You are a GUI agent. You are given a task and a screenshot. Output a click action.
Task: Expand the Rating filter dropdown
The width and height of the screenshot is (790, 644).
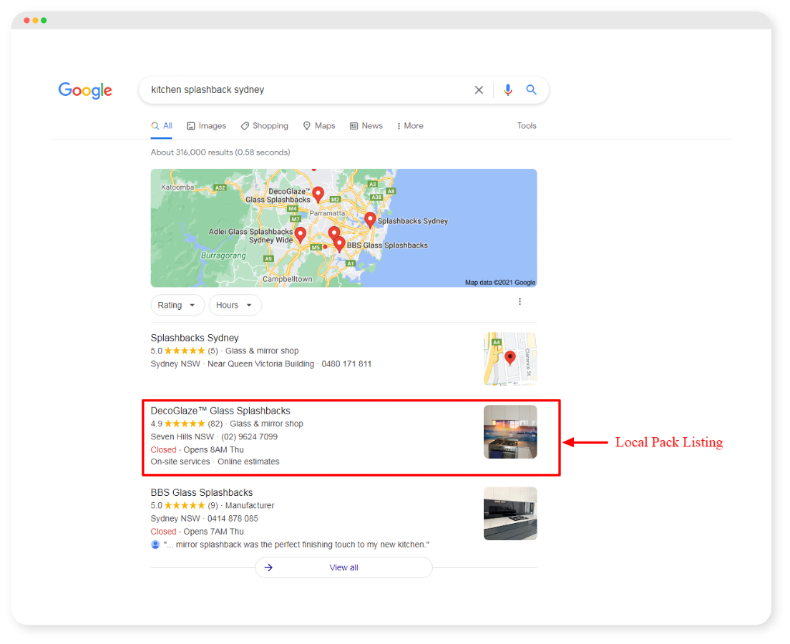[x=177, y=306]
